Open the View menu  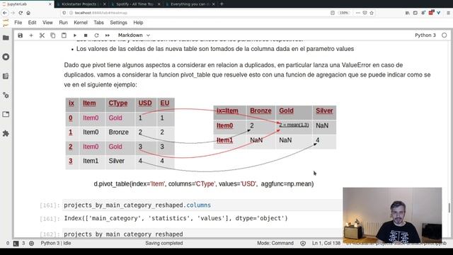tap(47, 23)
